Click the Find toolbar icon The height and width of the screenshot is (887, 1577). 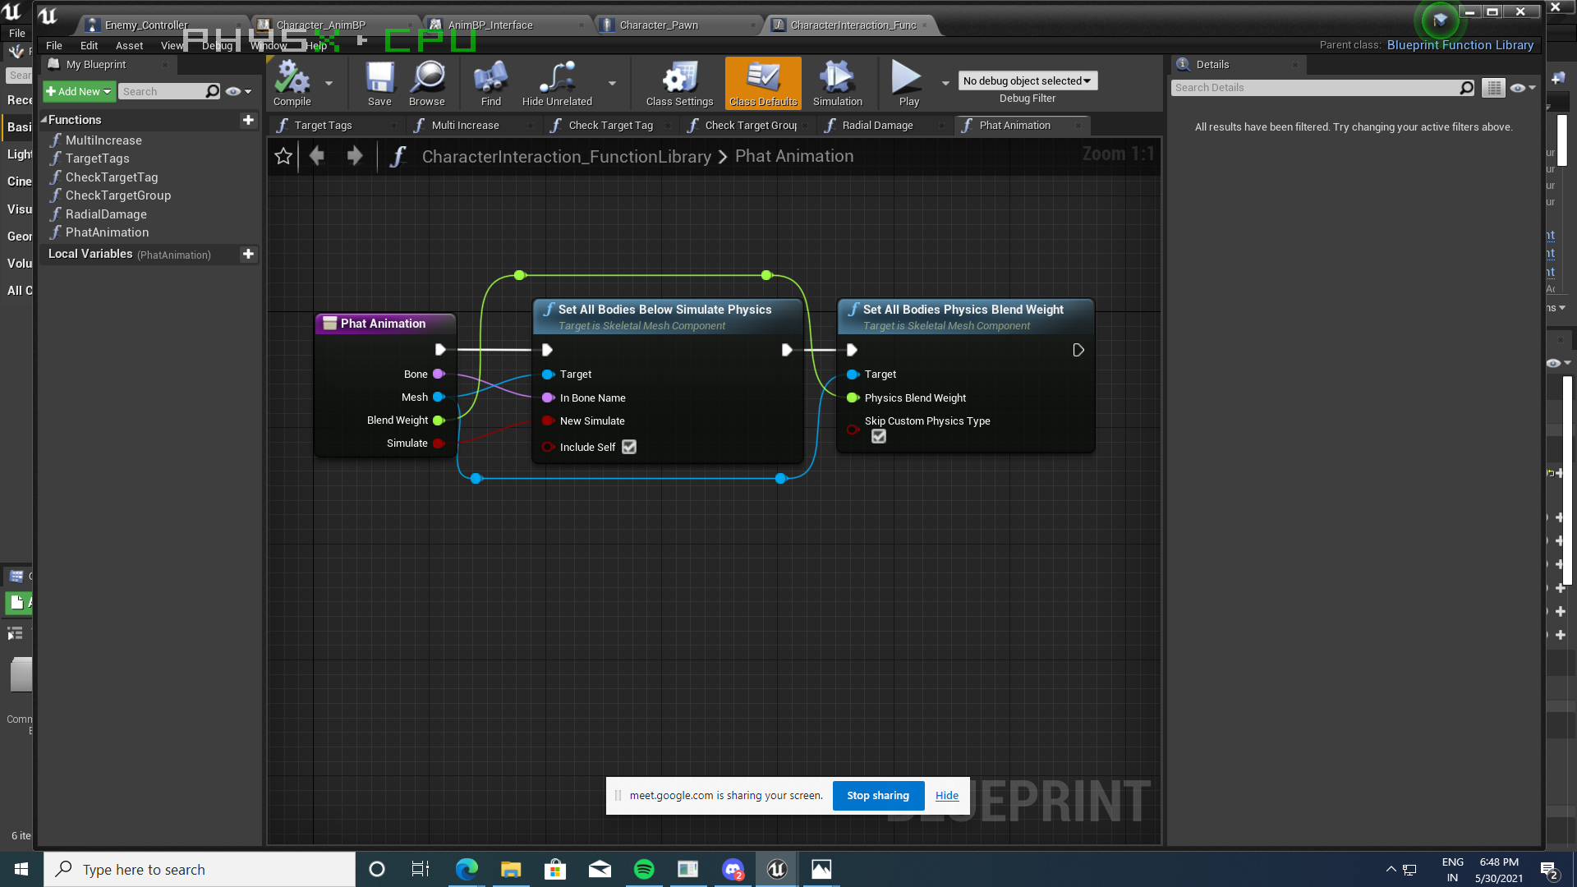tap(490, 82)
